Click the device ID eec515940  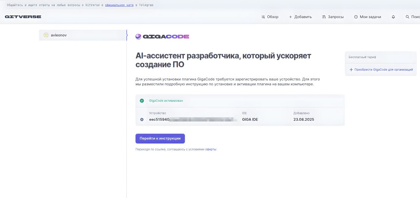coord(159,120)
